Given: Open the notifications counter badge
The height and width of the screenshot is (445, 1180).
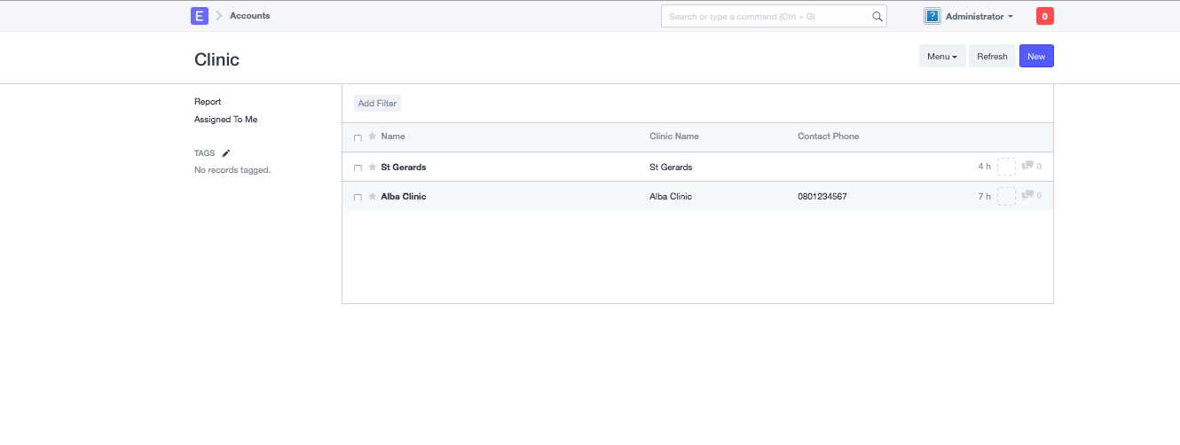Looking at the screenshot, I should (x=1045, y=16).
